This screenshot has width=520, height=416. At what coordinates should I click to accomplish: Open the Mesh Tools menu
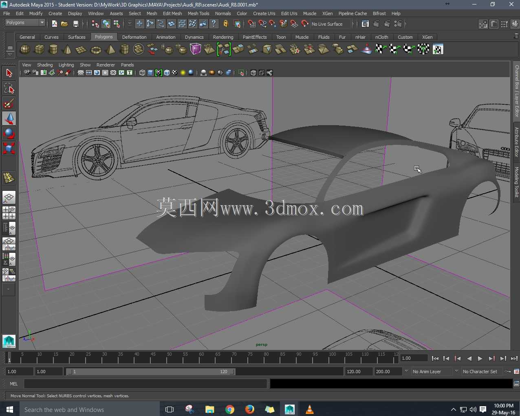pyautogui.click(x=198, y=13)
